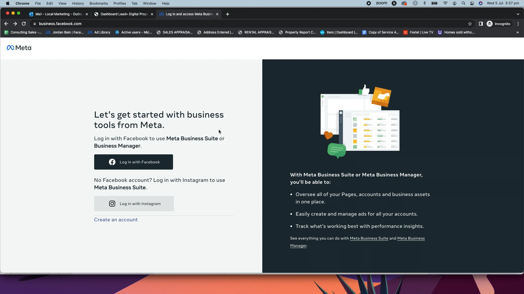This screenshot has height=294, width=524.
Task: Bookmark this page using the star icon
Action: click(x=470, y=24)
